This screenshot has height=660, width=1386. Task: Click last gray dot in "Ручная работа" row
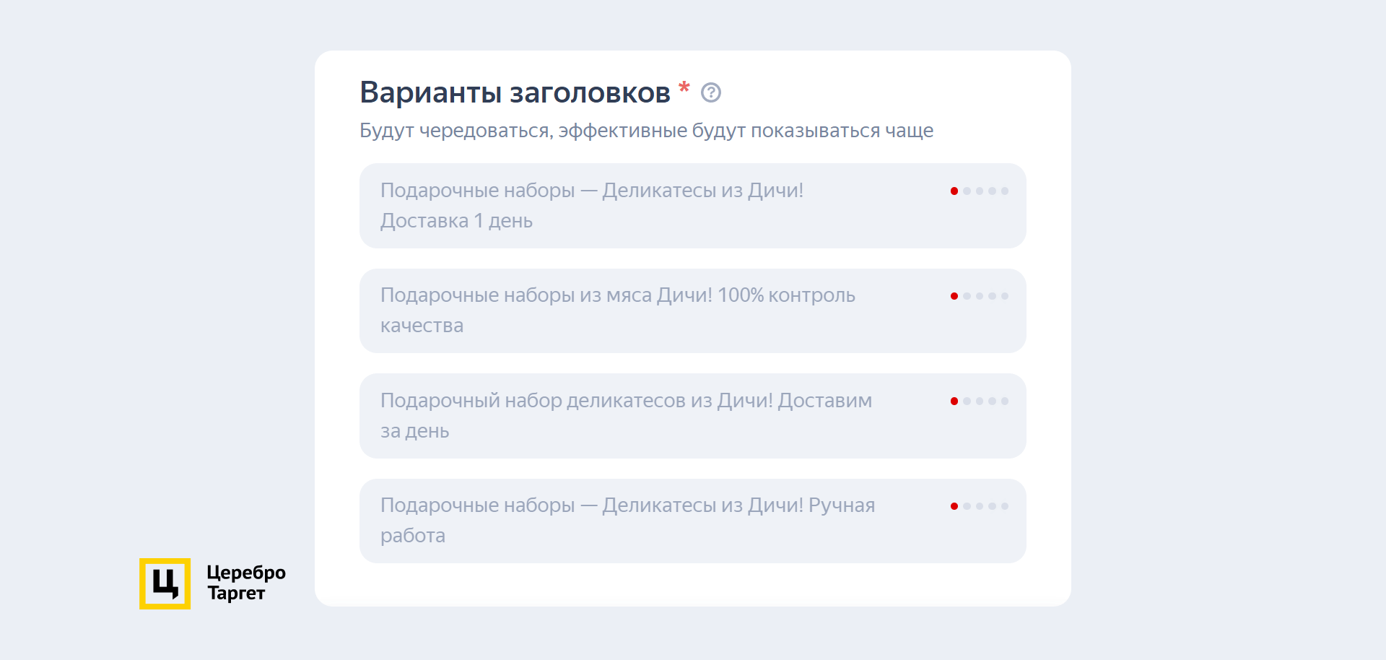1005,506
